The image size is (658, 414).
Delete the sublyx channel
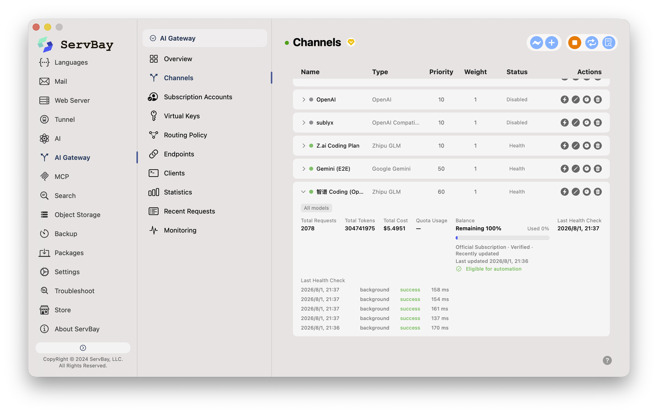tap(598, 123)
